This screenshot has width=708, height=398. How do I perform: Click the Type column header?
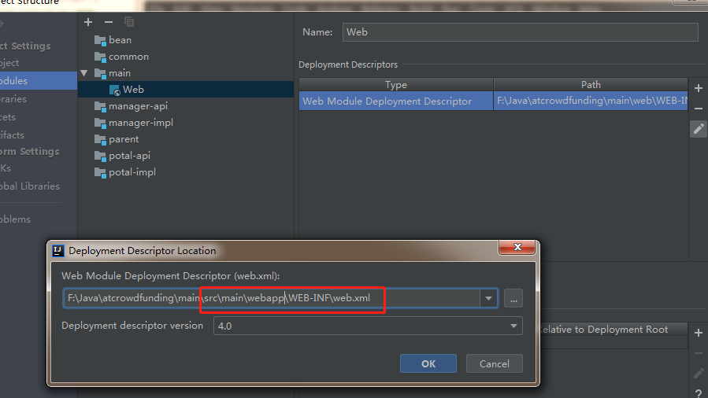pyautogui.click(x=396, y=85)
